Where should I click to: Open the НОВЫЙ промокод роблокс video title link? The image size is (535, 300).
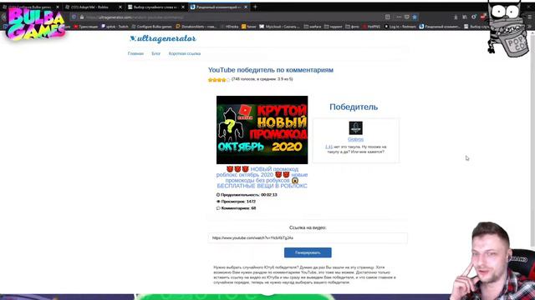tap(262, 177)
